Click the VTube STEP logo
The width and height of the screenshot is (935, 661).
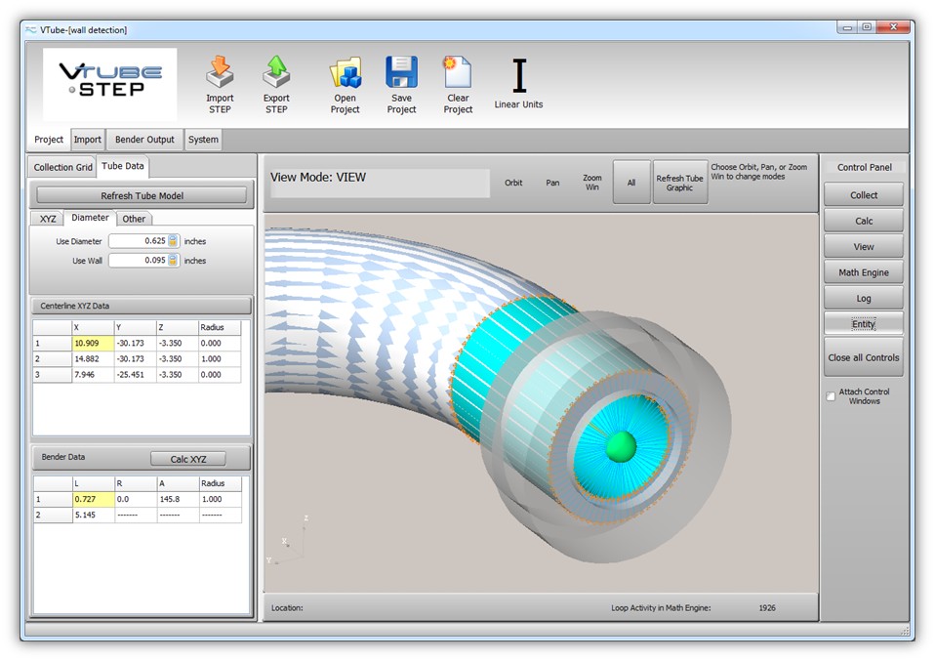109,84
